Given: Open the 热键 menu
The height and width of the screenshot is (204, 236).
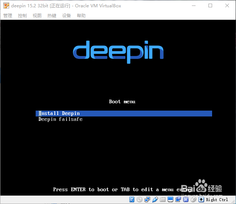Looking at the screenshot, I should [x=52, y=15].
